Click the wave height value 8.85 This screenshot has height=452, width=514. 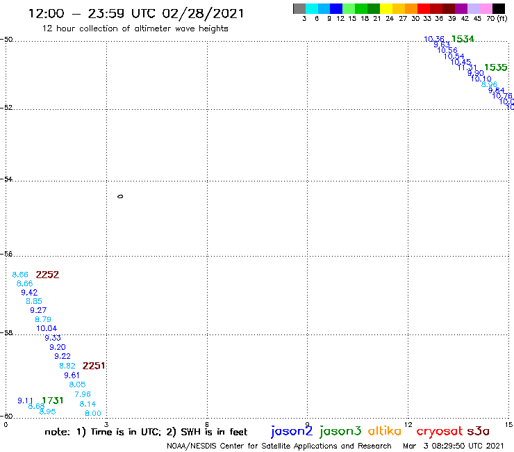34,301
